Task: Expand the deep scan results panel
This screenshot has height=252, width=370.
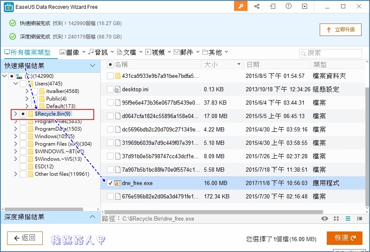Action: [92, 217]
